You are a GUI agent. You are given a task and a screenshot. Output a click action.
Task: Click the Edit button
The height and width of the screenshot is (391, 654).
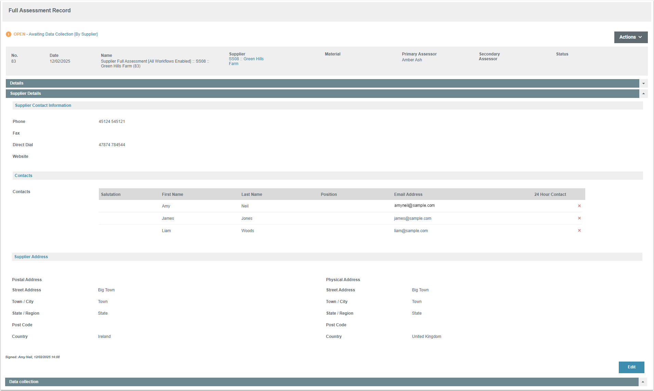coord(631,367)
